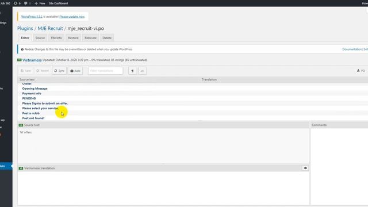Viewport: 368px width, 207px height.
Task: Open the File info tab
Action: (x=56, y=38)
